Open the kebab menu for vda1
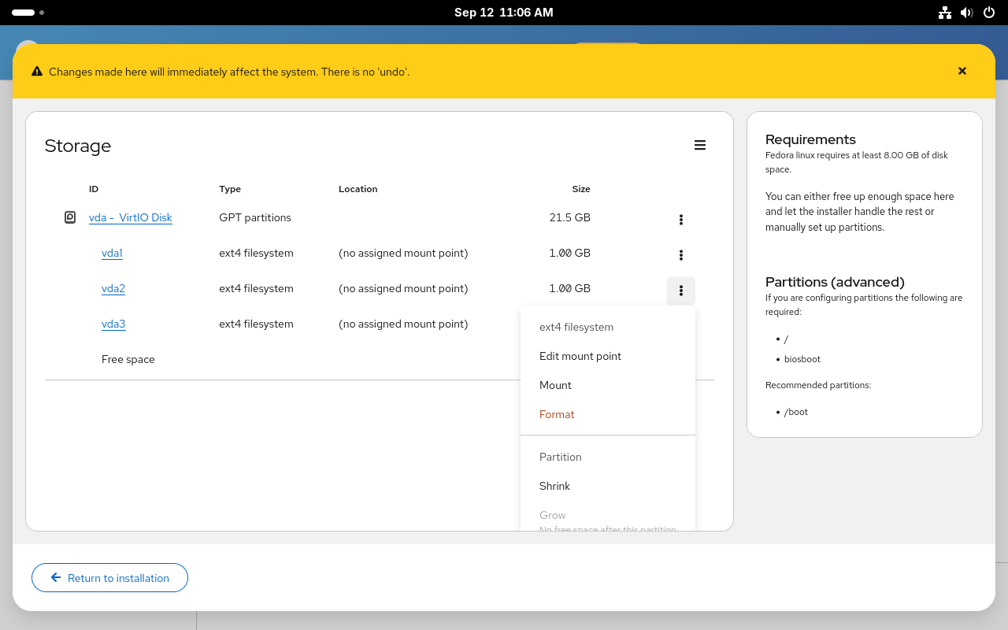Image resolution: width=1008 pixels, height=630 pixels. [x=681, y=255]
